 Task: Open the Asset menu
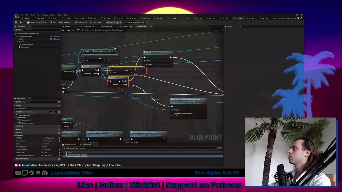click(33, 15)
